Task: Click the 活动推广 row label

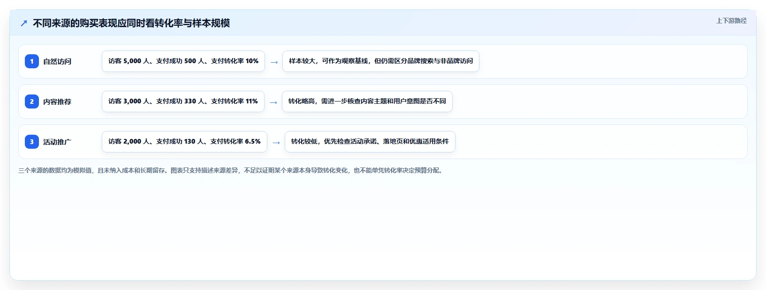Action: click(x=57, y=142)
